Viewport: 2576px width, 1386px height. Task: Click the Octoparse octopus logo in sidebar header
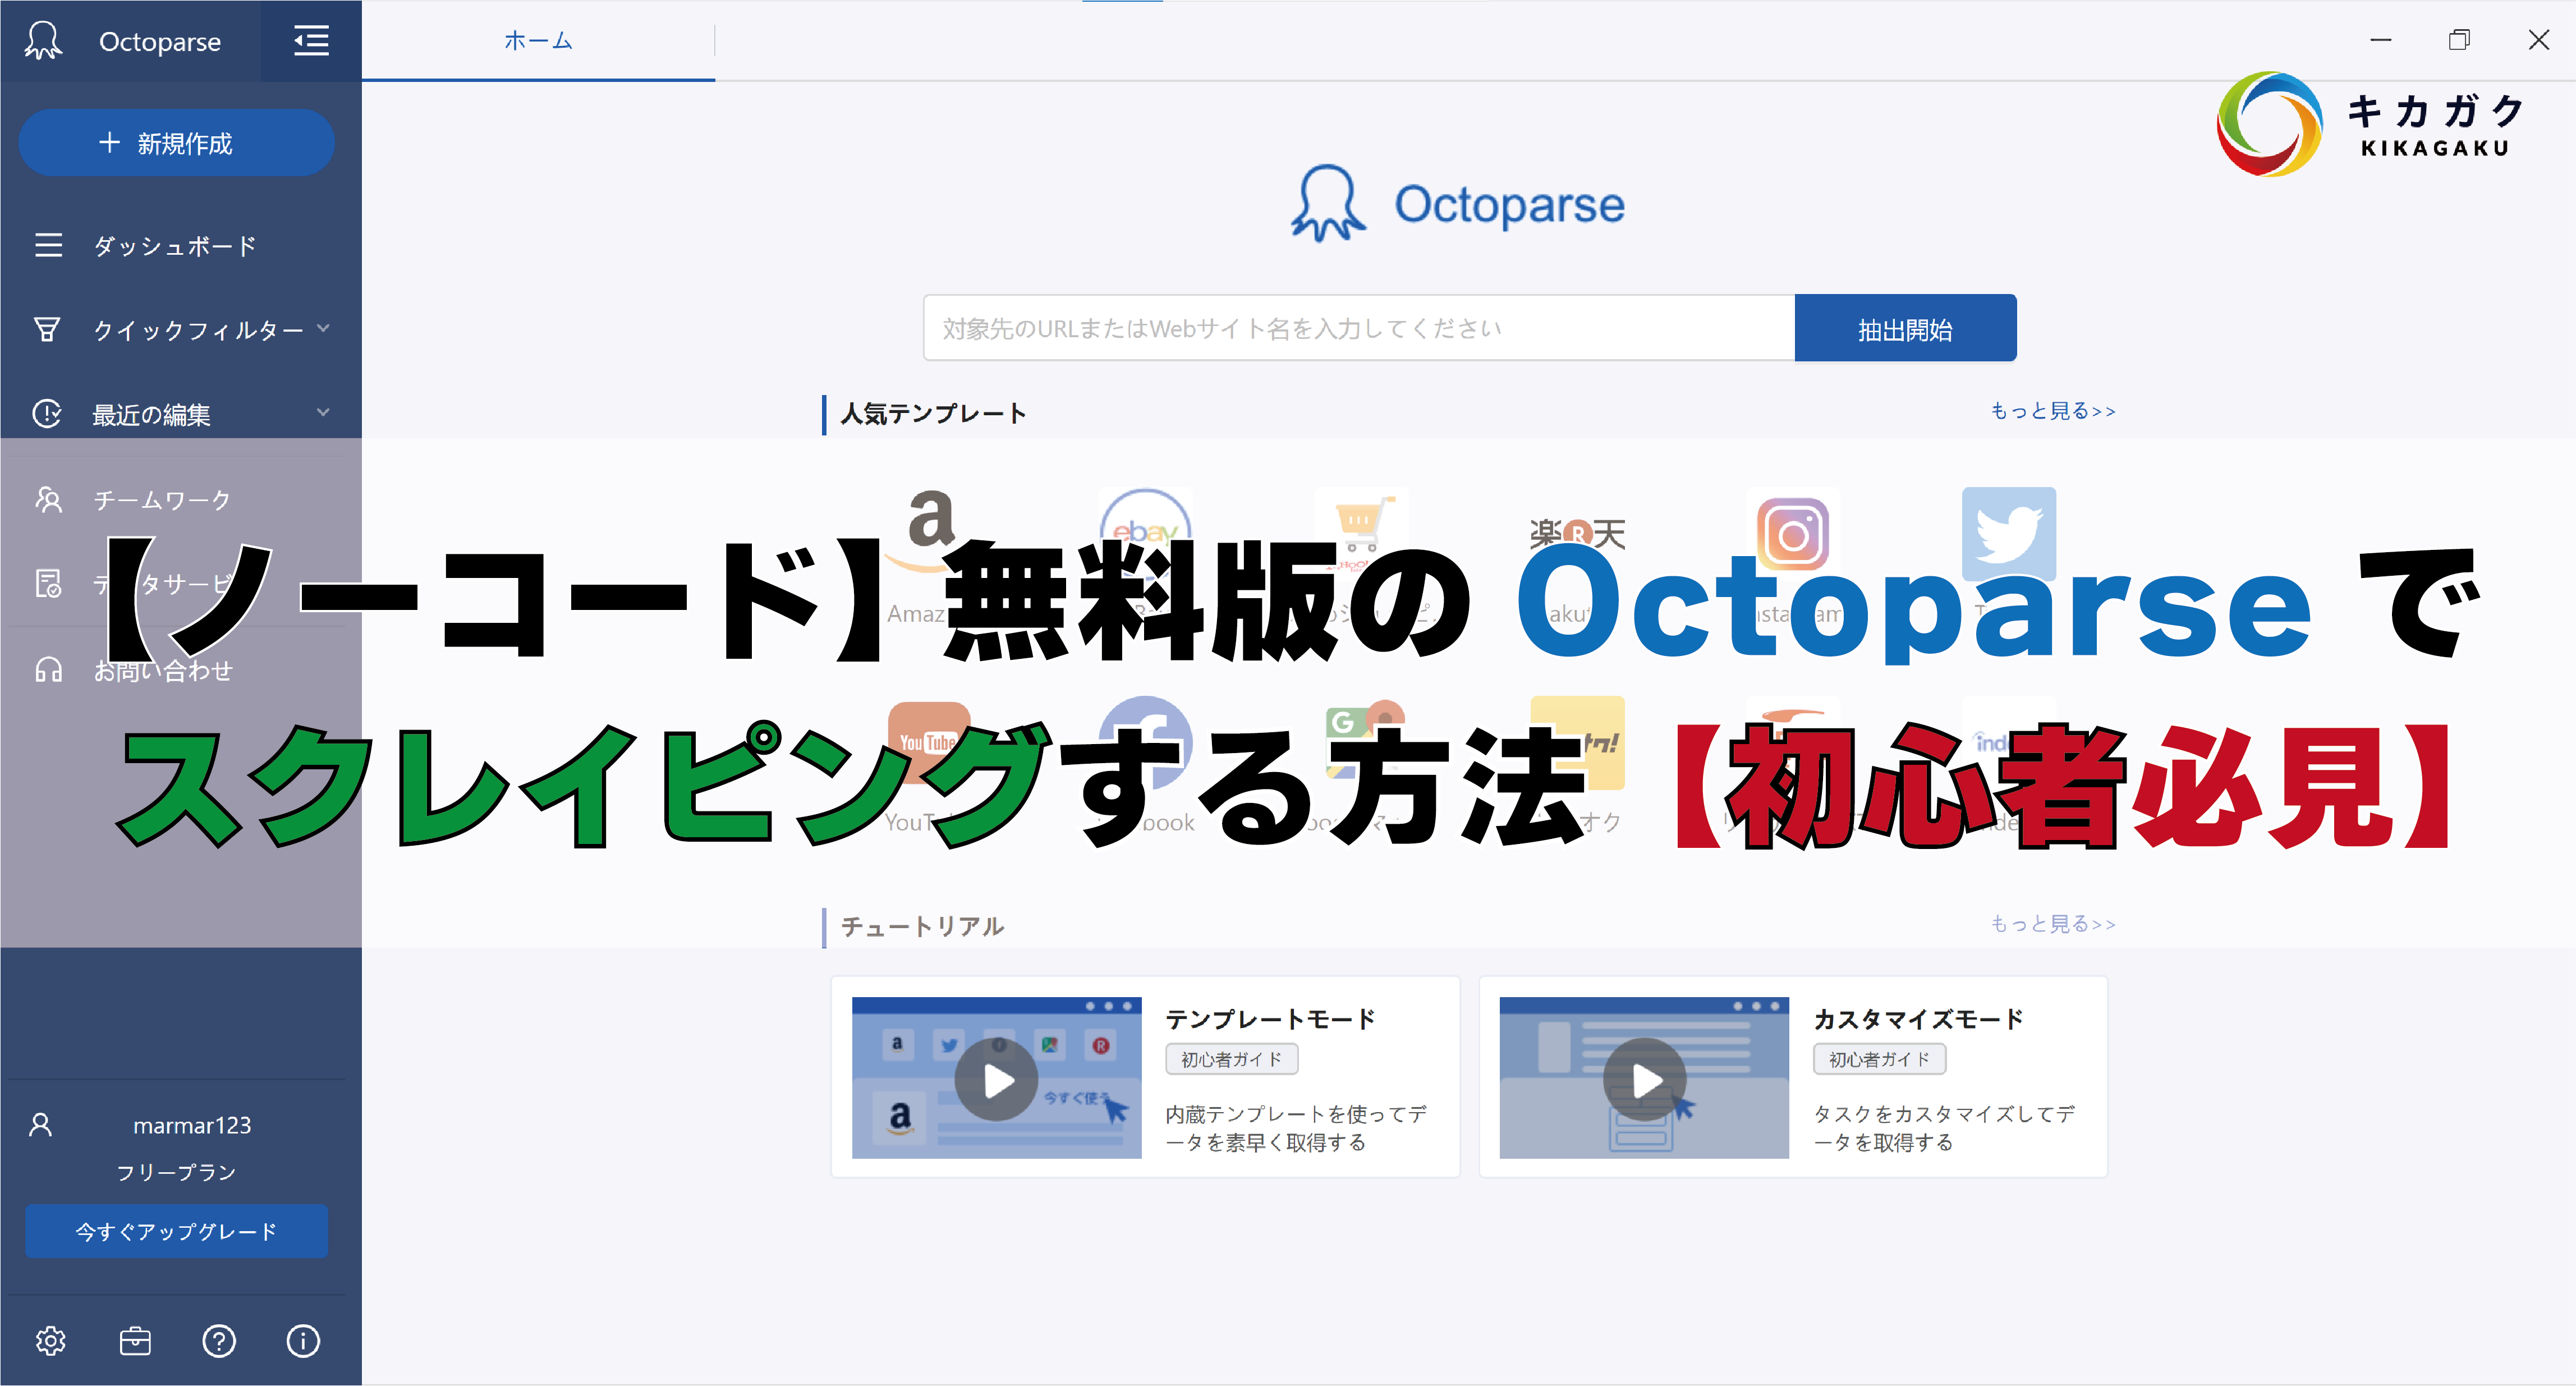43,41
